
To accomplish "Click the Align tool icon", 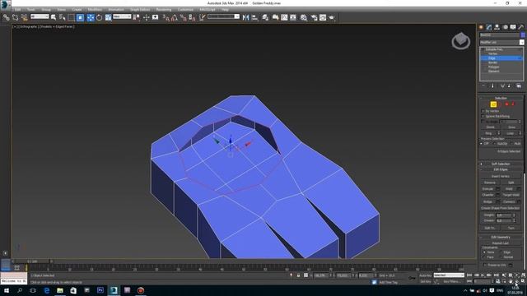I will pyautogui.click(x=254, y=17).
